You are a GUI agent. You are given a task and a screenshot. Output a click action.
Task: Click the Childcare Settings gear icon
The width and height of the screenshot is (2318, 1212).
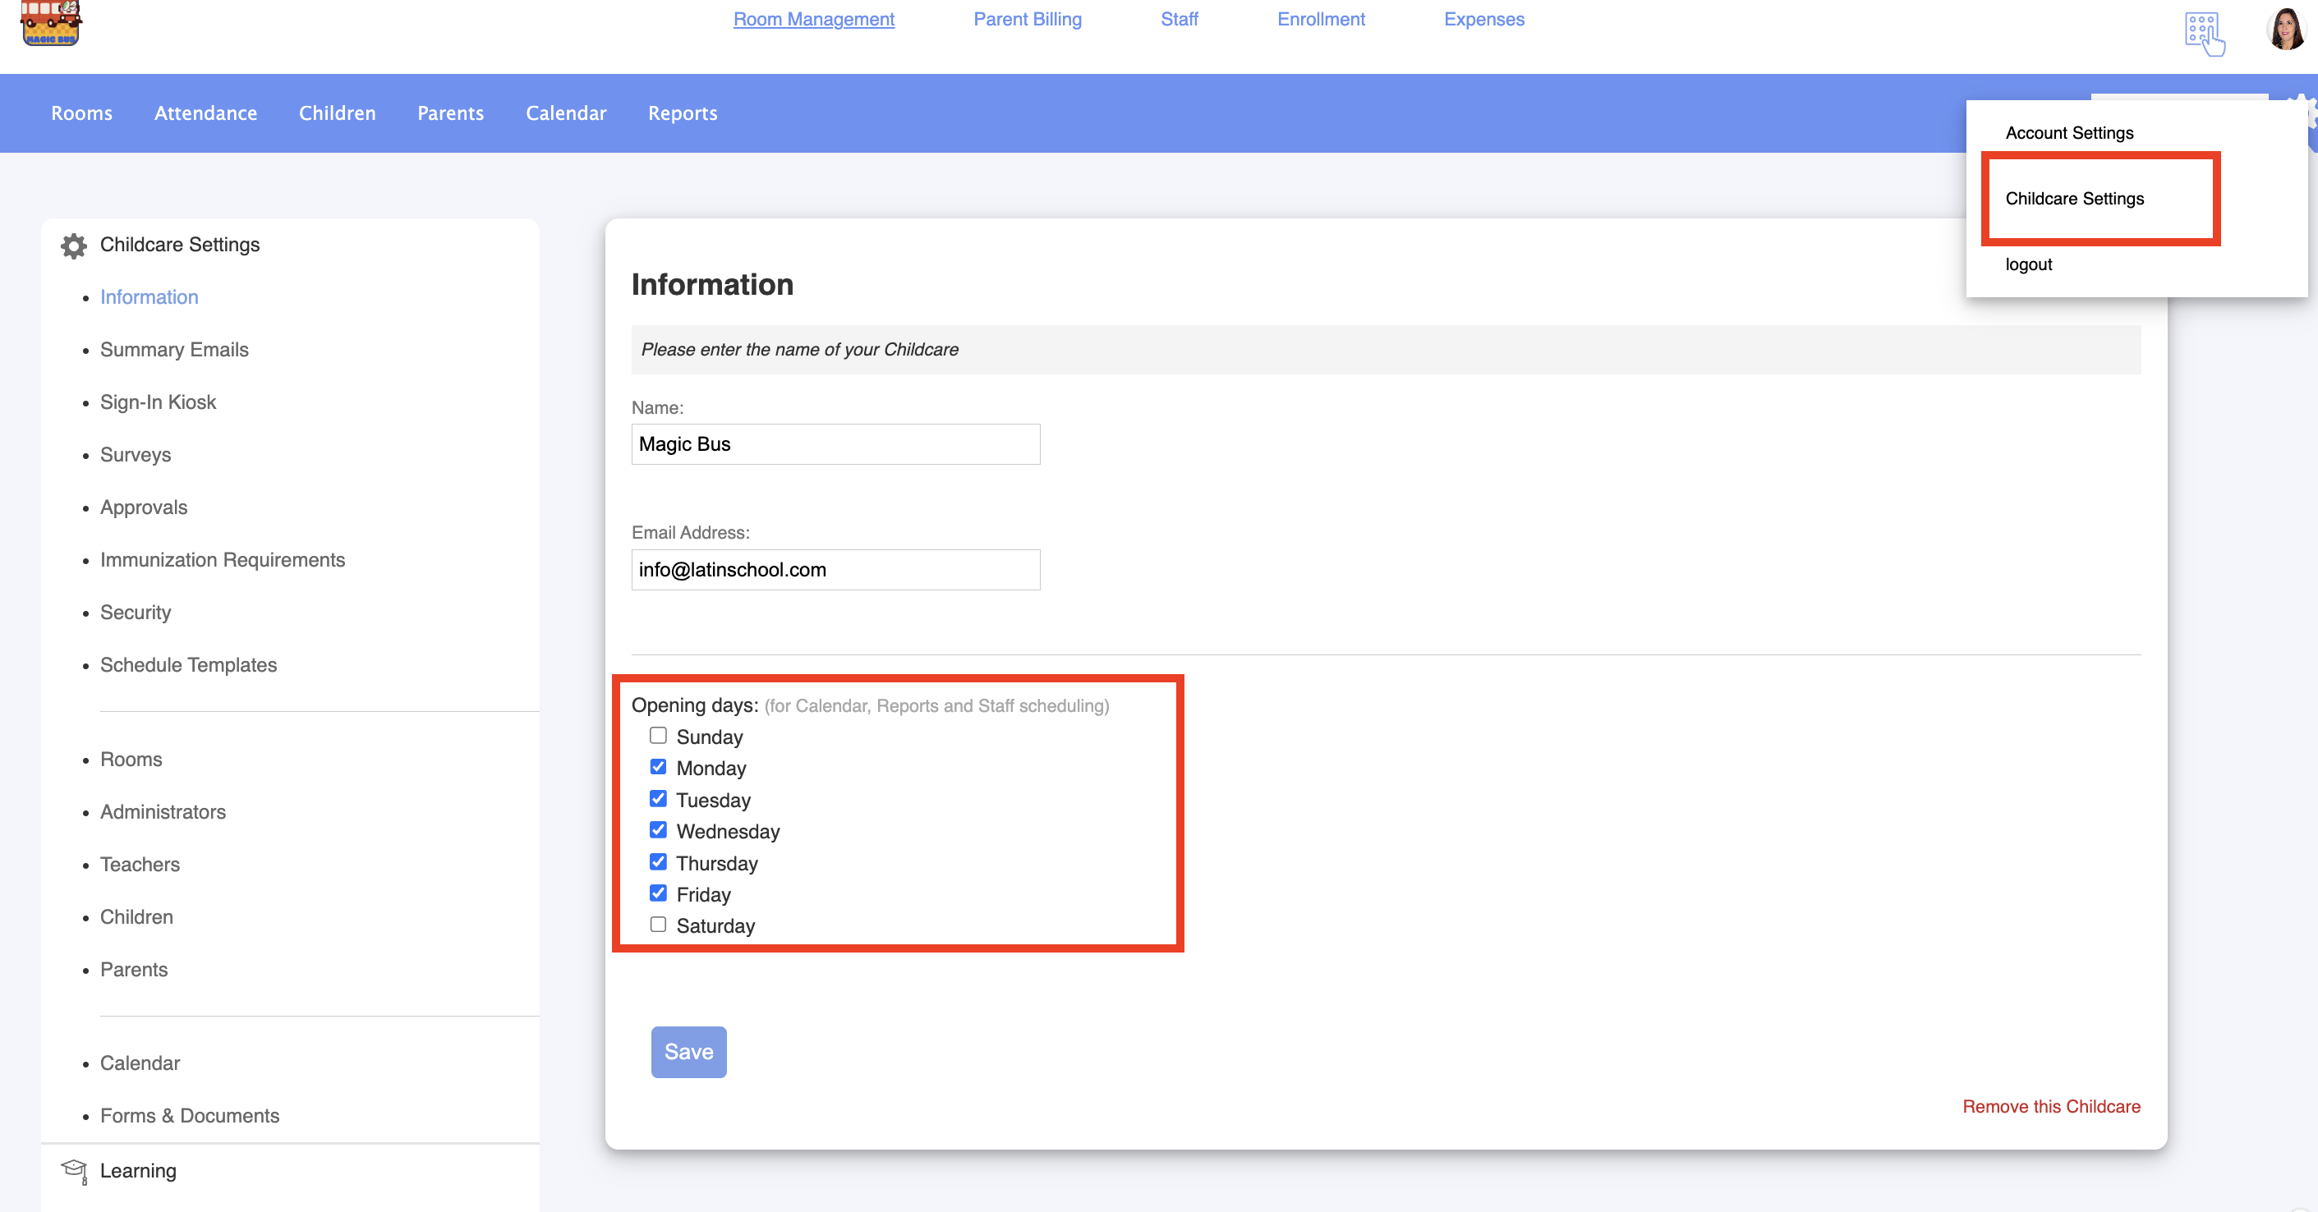74,246
